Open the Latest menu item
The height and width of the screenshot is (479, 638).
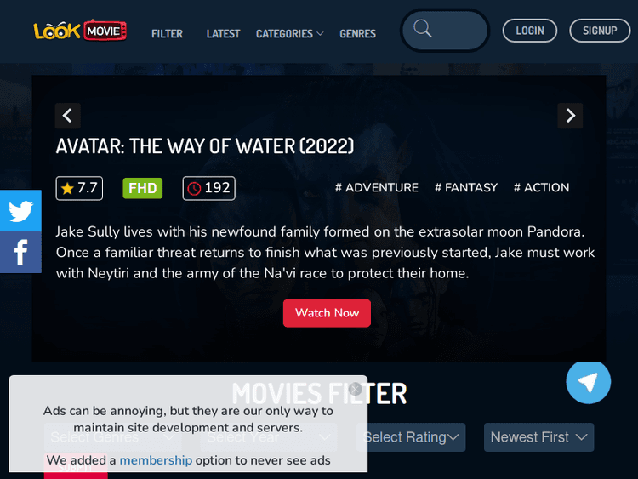[224, 34]
